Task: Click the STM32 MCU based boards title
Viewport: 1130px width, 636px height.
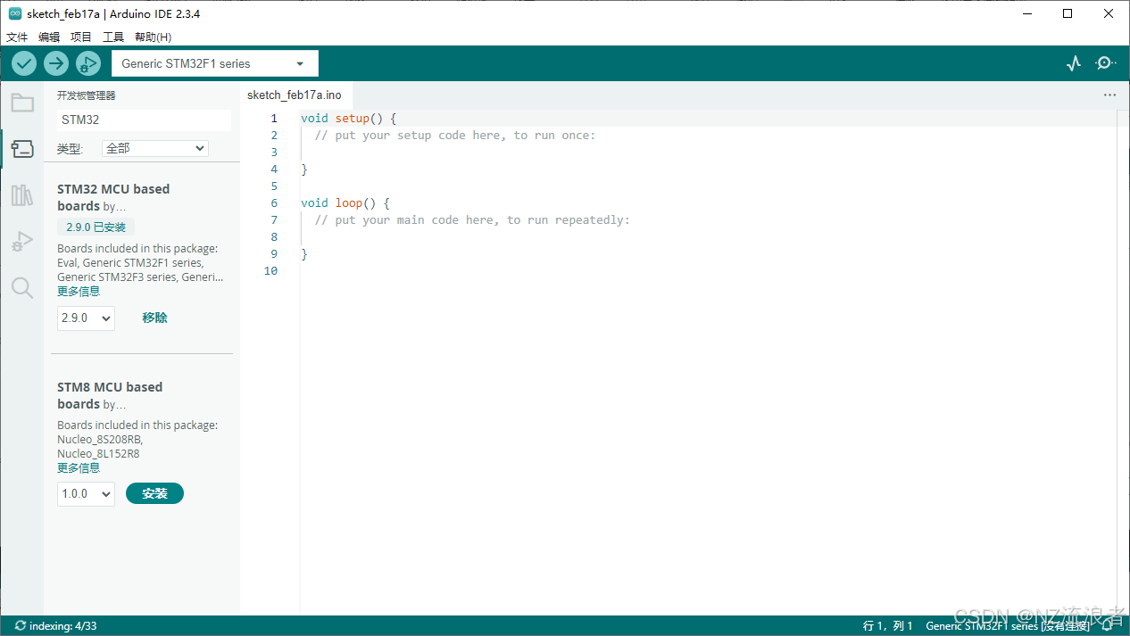Action: (x=113, y=197)
